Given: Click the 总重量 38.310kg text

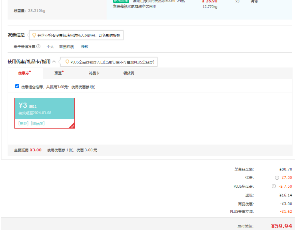Looking at the screenshot, I should (29, 11).
